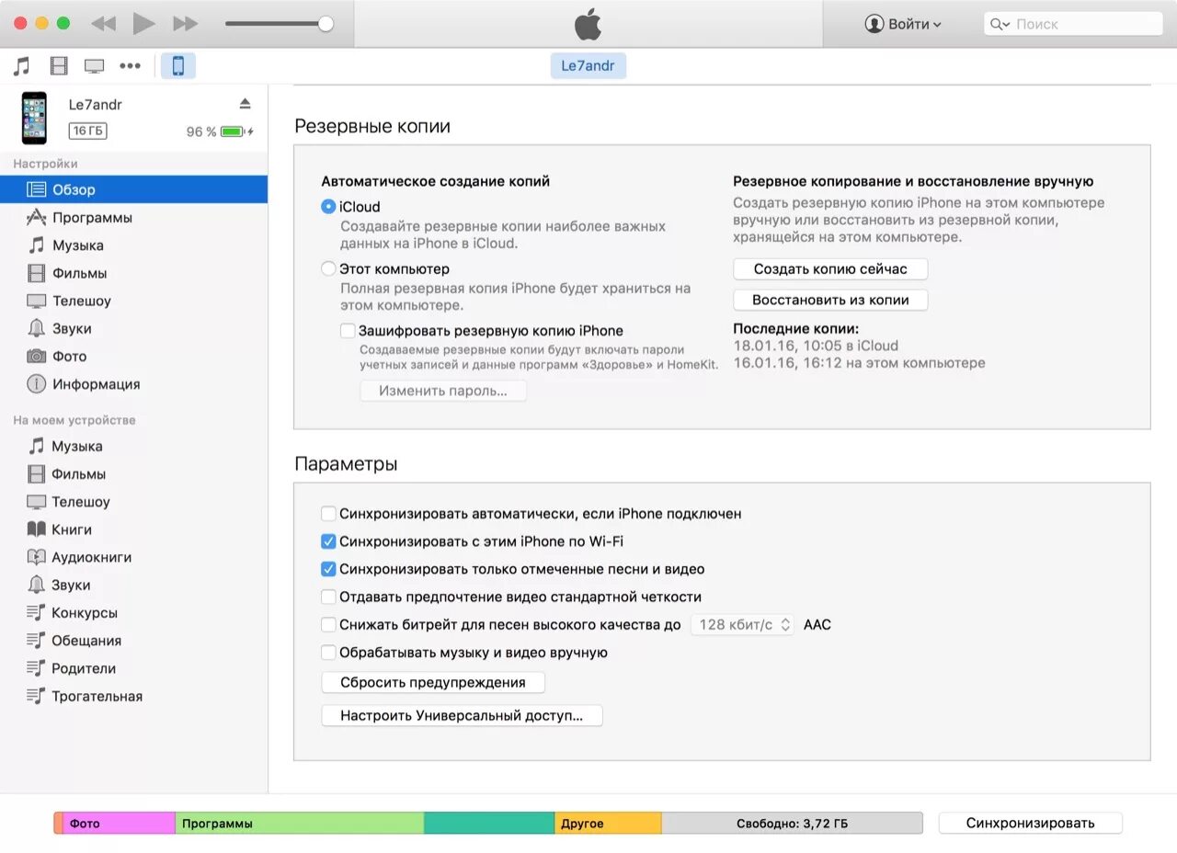Open Звуки under На моем устройстве

(x=133, y=585)
